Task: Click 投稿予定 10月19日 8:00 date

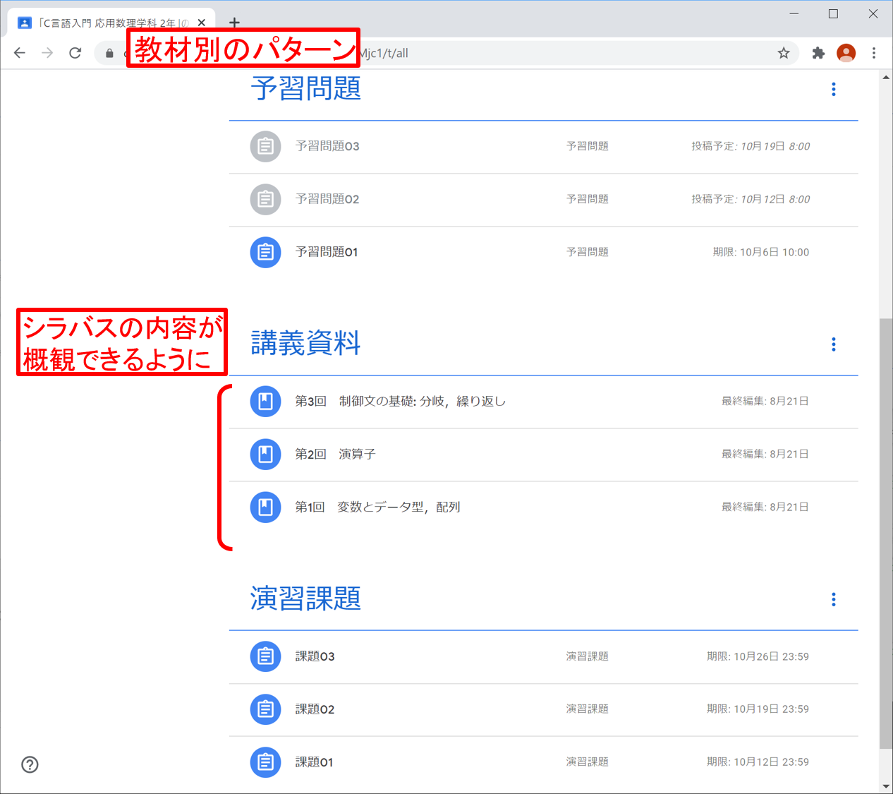Action: (751, 146)
